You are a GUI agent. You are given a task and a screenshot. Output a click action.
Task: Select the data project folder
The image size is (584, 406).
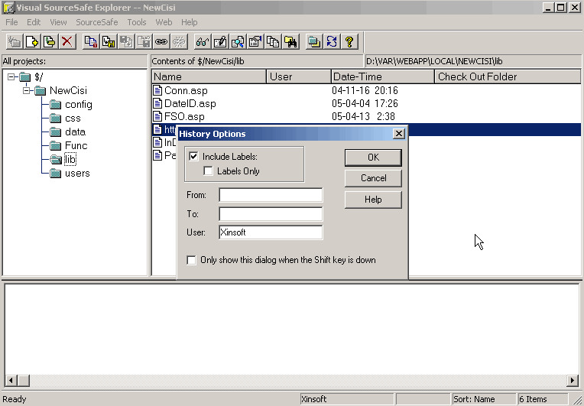[75, 132]
